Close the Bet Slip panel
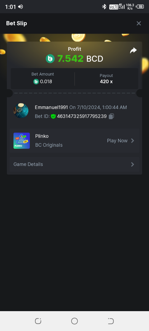The width and height of the screenshot is (149, 331). pyautogui.click(x=139, y=23)
